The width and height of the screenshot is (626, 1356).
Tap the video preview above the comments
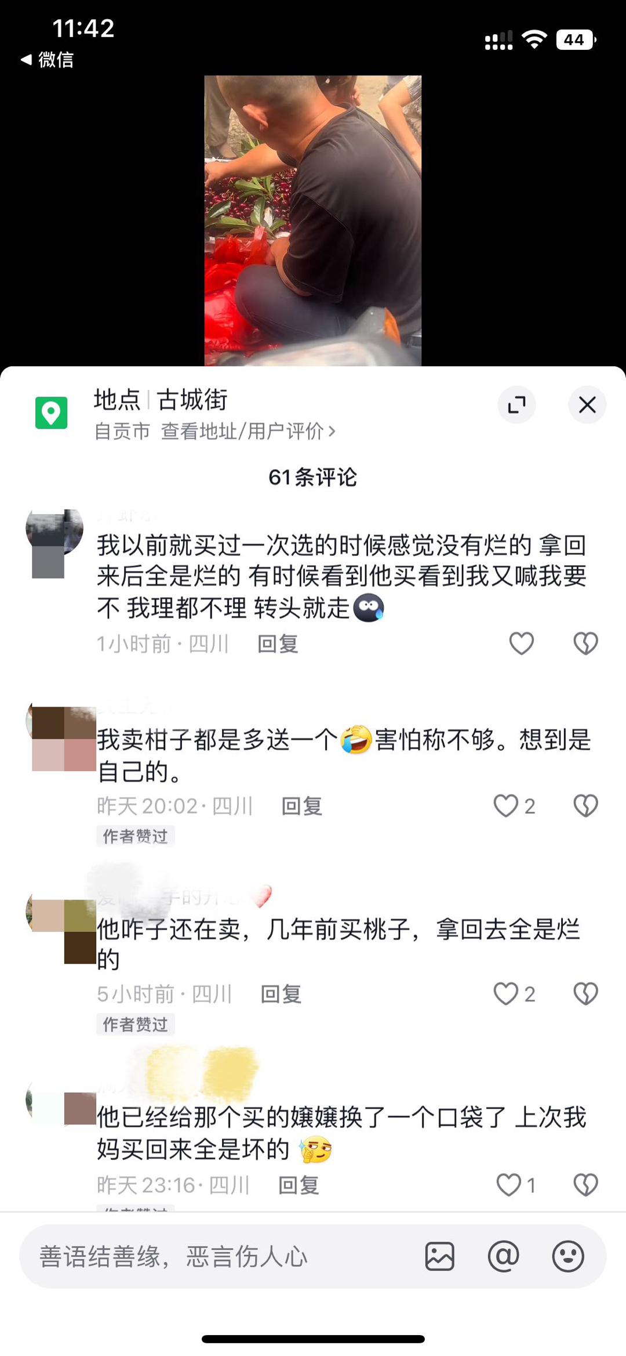[x=313, y=220]
